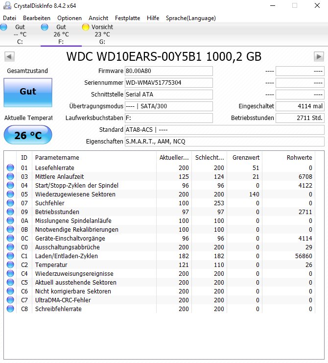Click status orb for Nnotwendige Rekalibrierungen row
The height and width of the screenshot is (363, 328).
click(10, 229)
